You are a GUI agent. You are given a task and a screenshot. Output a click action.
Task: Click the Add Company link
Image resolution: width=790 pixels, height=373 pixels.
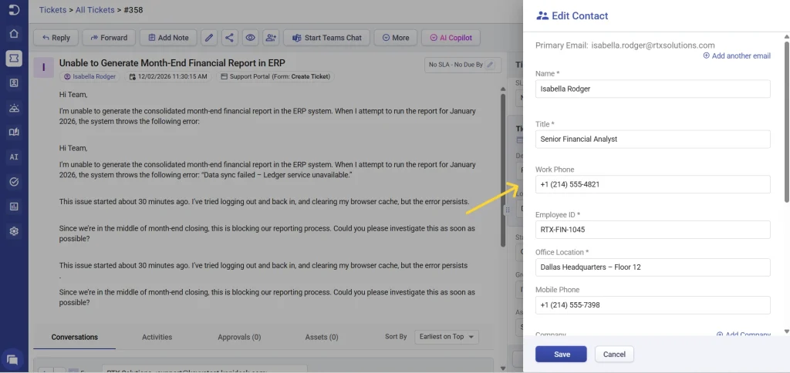point(744,334)
